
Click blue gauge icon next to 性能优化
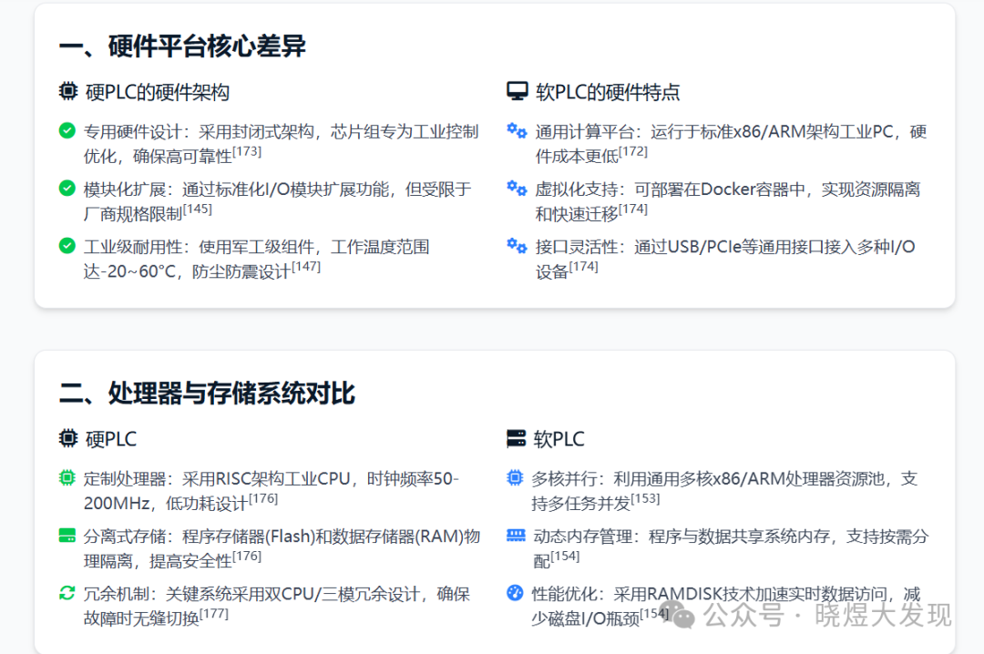point(515,593)
